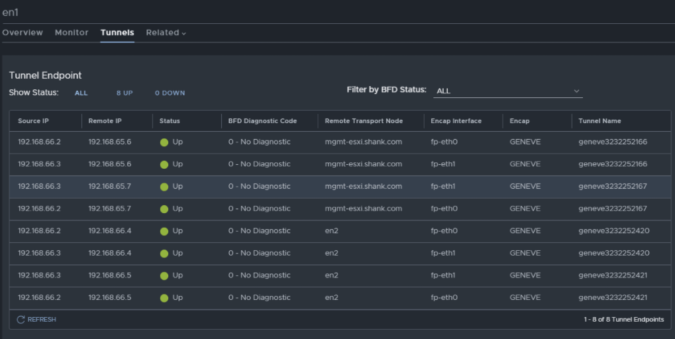The width and height of the screenshot is (675, 339).
Task: Click green Up status dot for geneve3232252166 fp-eth0
Action: click(164, 142)
